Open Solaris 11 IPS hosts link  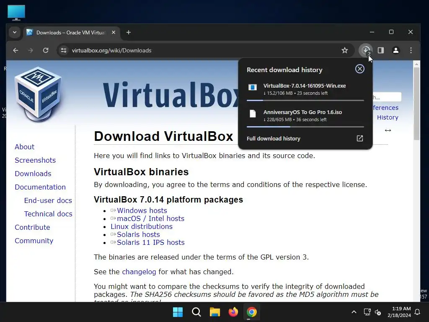point(150,242)
